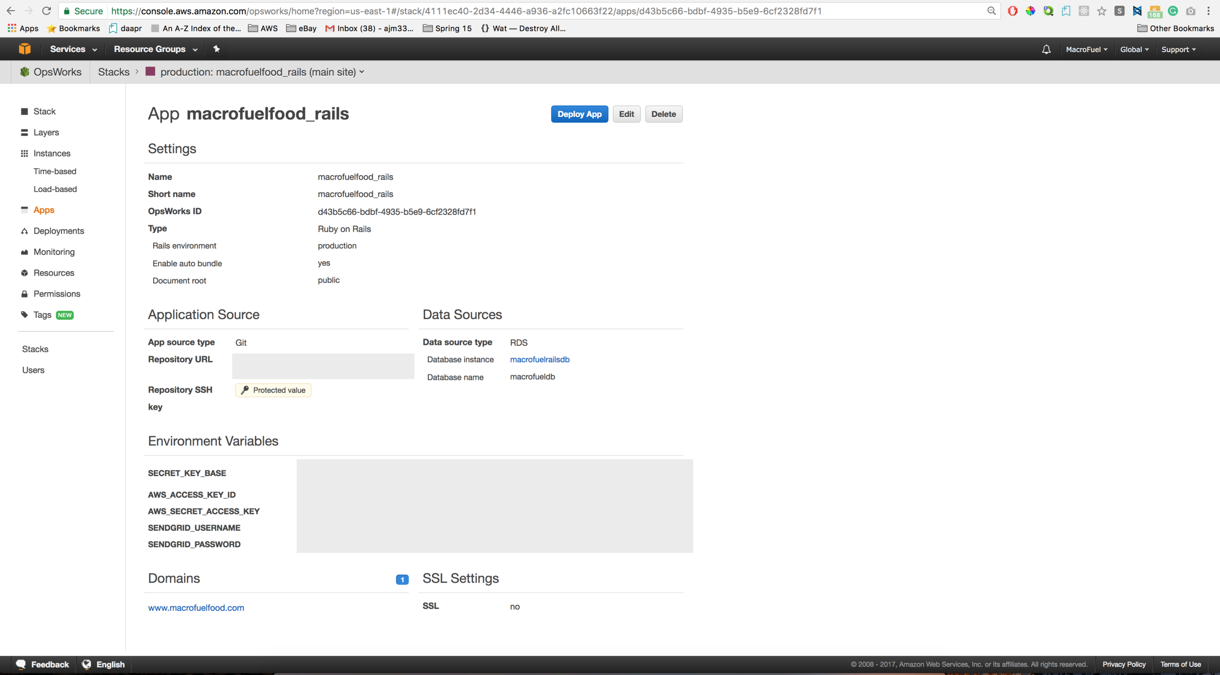Click the Apps grid icon in bookmarks bar
Screen dimensions: 1220x675
(12, 28)
